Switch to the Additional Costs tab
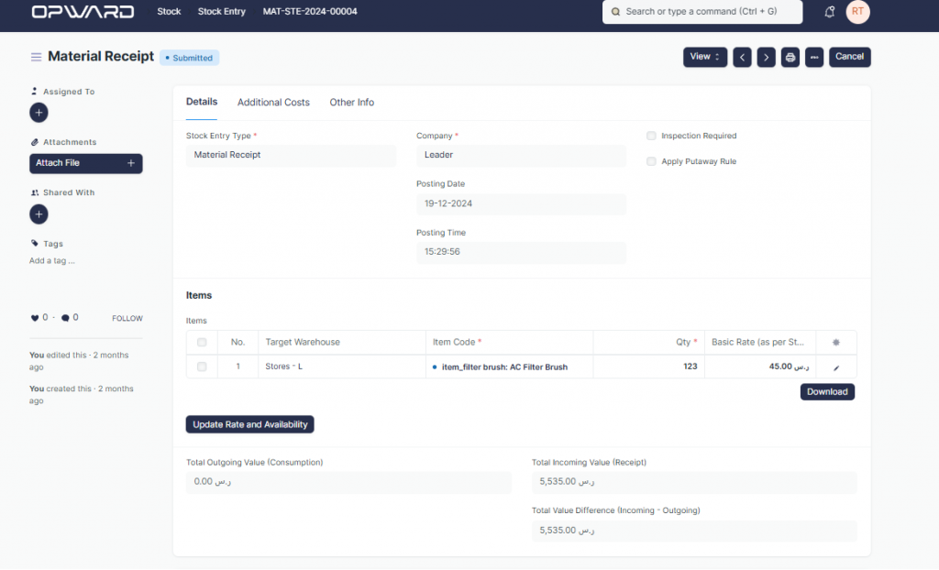The height and width of the screenshot is (570, 939). 273,103
